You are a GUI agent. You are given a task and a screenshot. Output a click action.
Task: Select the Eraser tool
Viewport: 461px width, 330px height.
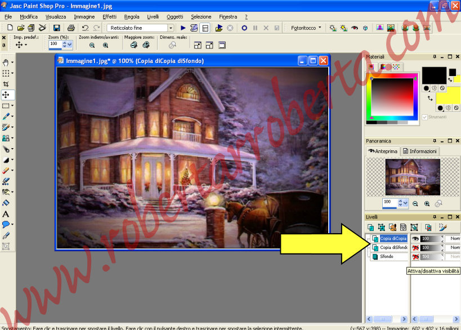click(6, 171)
